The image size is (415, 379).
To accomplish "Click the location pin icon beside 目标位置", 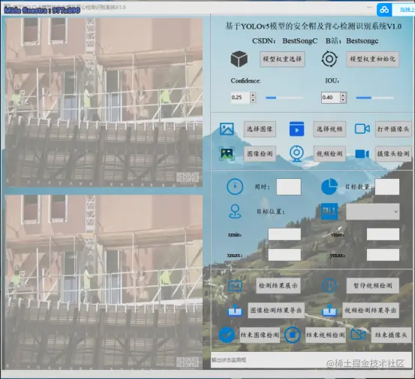I will pos(235,211).
